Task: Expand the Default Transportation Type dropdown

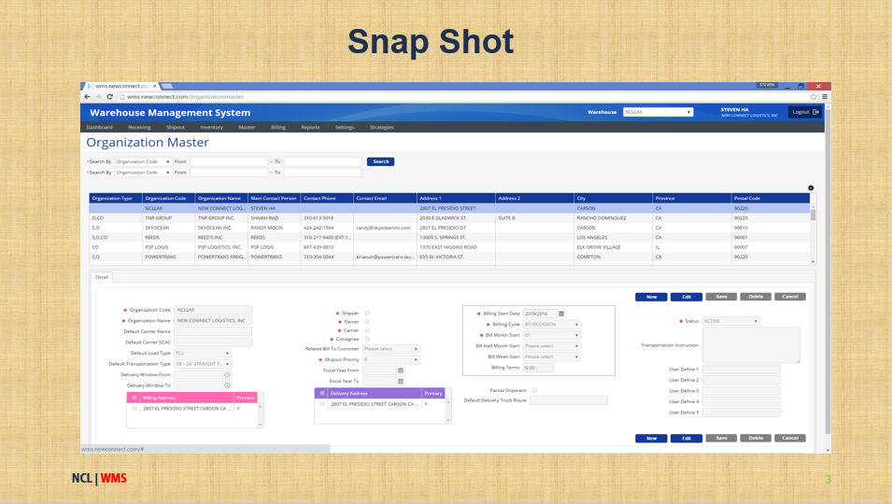Action: pos(203,364)
